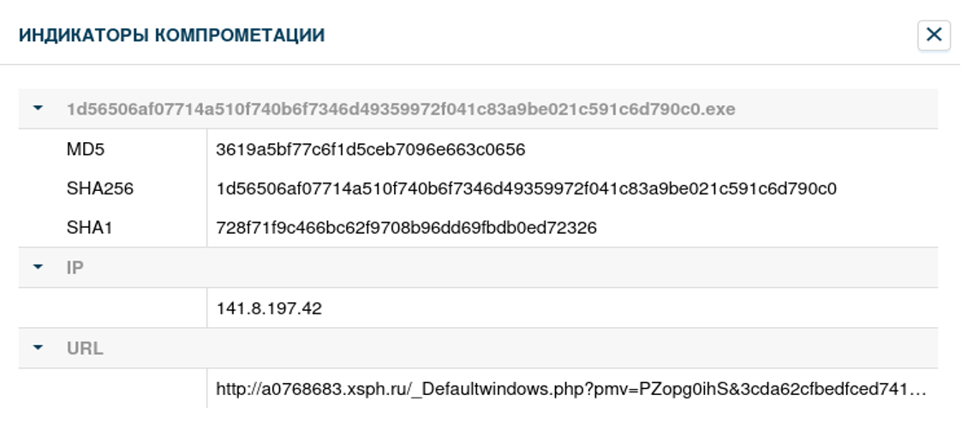Select the SHA1 hash value
Screen dimensions: 961x424
click(406, 228)
